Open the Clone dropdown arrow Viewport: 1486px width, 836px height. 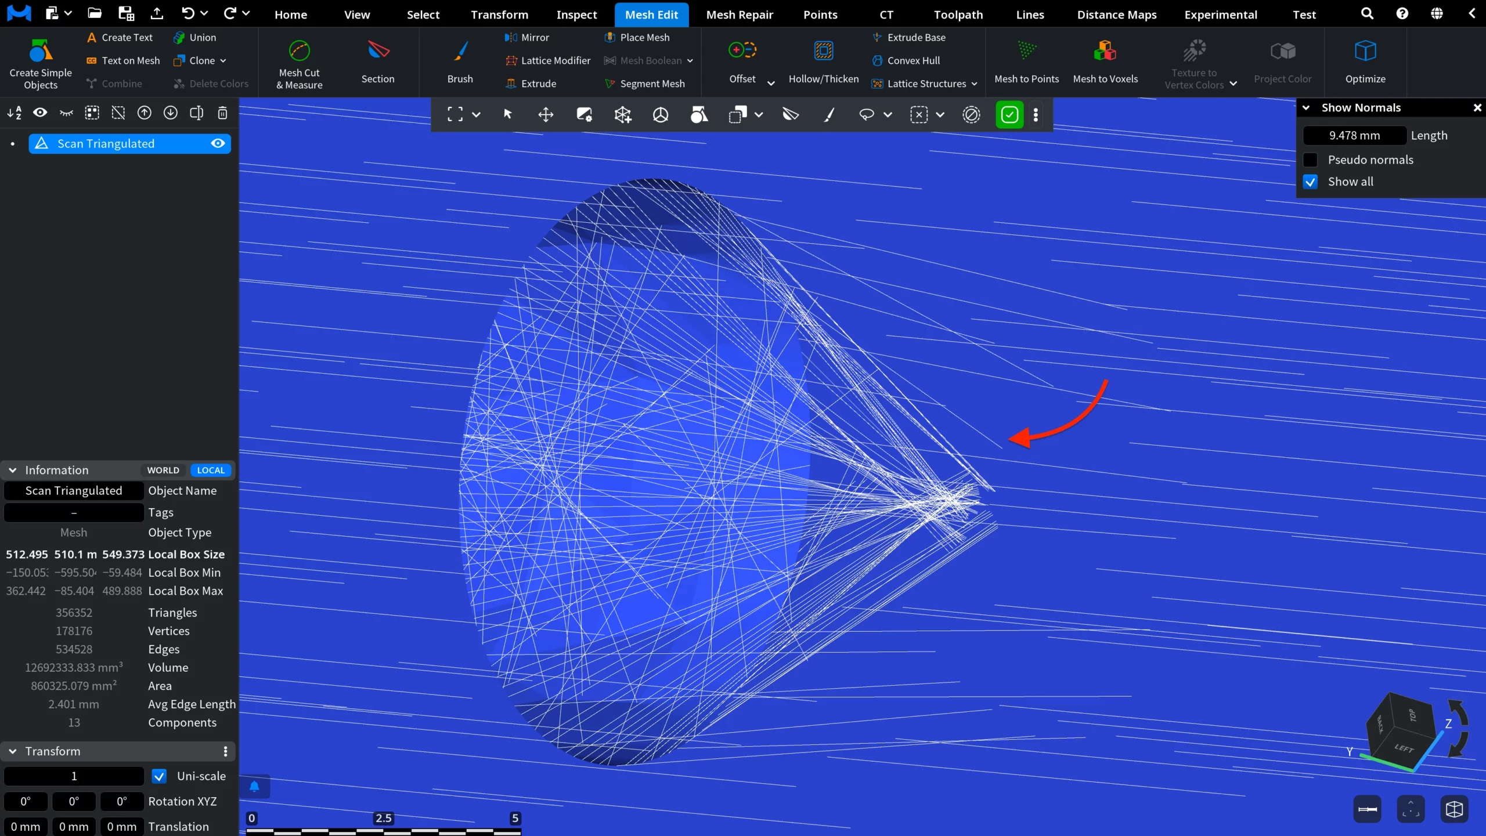223,60
